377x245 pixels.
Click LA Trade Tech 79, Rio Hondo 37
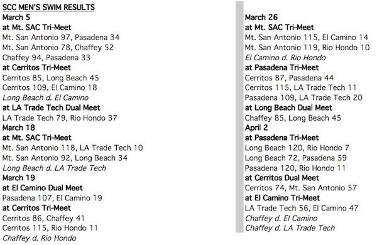[x=60, y=118]
